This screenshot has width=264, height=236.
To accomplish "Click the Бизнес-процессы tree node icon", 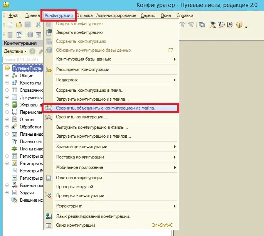I will pos(15,185).
